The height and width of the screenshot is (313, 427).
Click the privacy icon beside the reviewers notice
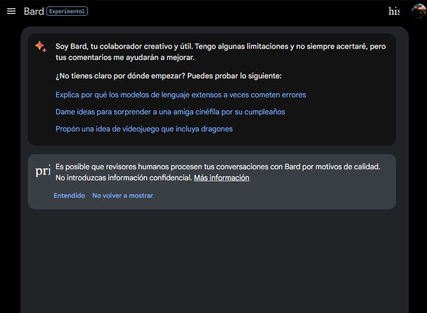[x=42, y=171]
